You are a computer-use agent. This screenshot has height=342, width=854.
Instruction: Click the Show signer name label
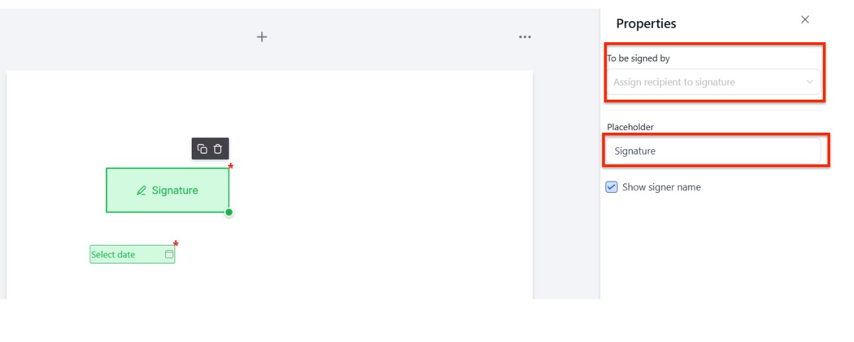(x=661, y=187)
